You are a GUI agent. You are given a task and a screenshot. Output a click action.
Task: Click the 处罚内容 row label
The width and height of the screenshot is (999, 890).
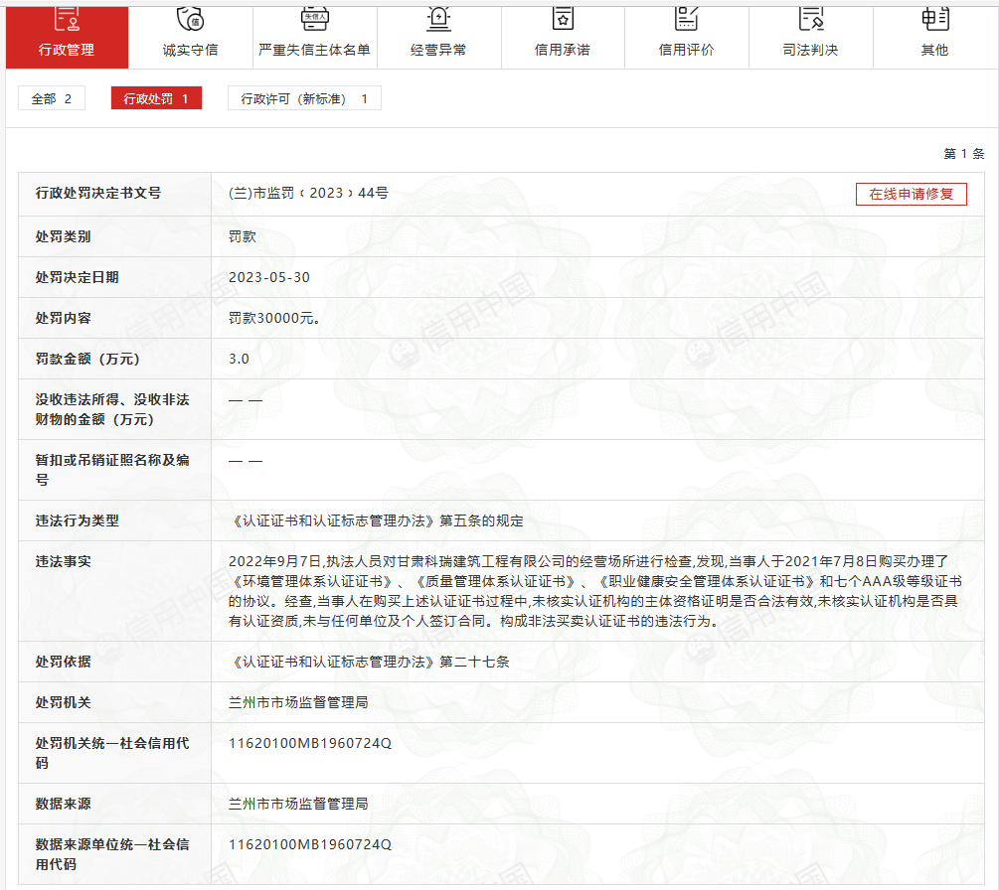(x=63, y=318)
